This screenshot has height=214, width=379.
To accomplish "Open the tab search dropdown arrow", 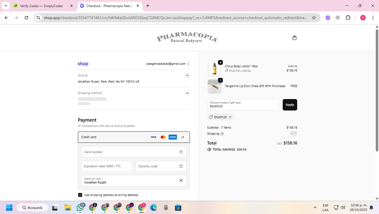I will click(x=6, y=6).
